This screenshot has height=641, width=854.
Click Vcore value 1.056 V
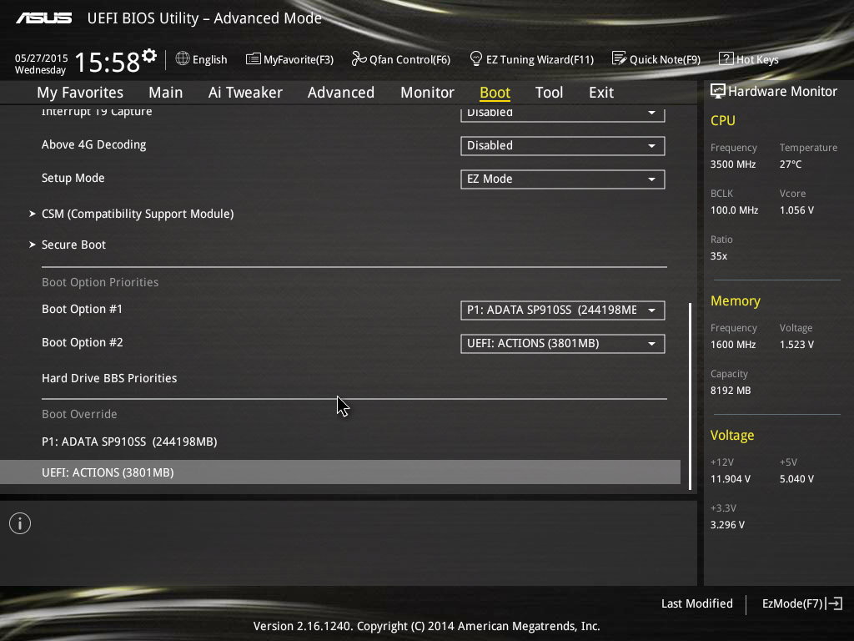796,209
